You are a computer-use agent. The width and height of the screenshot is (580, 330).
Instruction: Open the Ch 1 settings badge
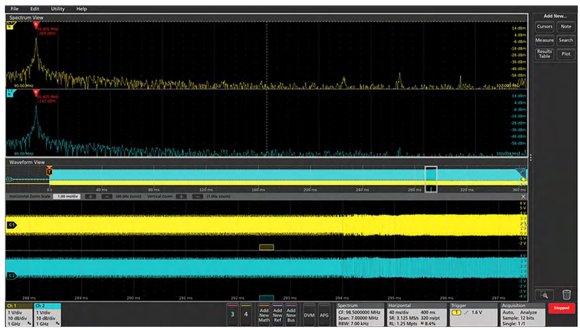click(19, 315)
